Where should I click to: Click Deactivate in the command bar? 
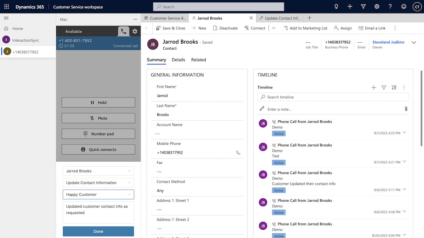point(225,28)
